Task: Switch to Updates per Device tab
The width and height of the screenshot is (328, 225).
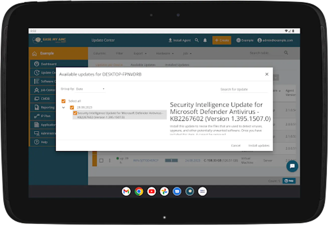Action: click(109, 65)
